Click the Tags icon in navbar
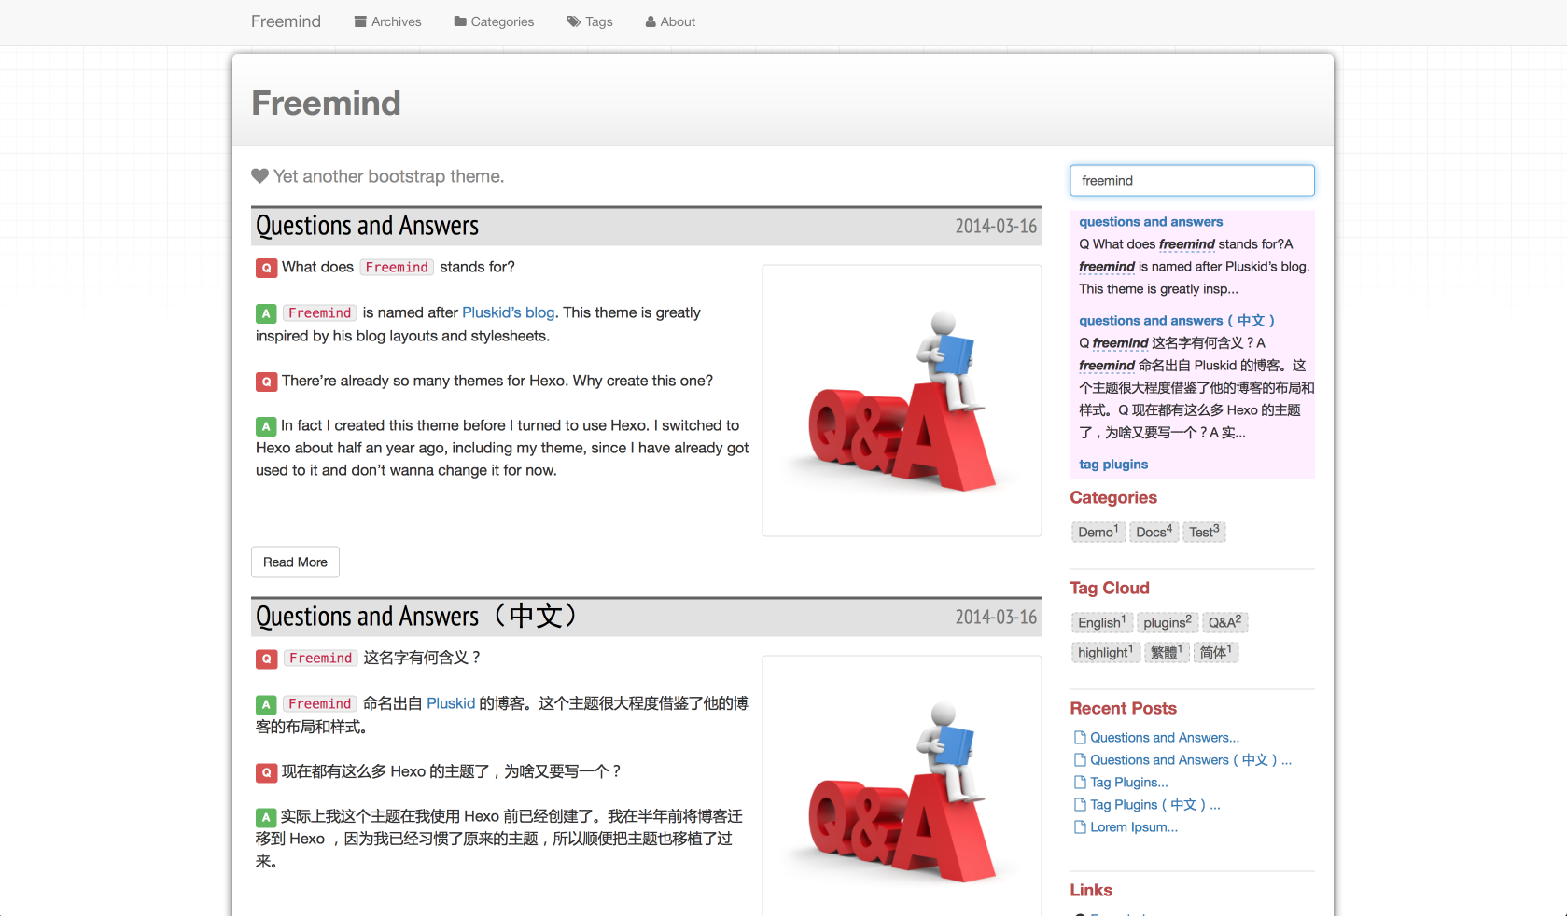The width and height of the screenshot is (1567, 916). 574,21
